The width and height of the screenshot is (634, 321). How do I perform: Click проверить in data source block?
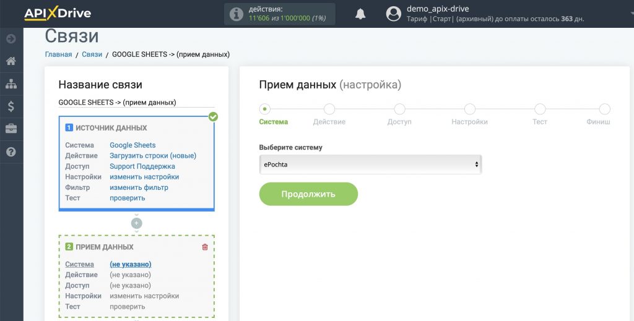click(128, 198)
